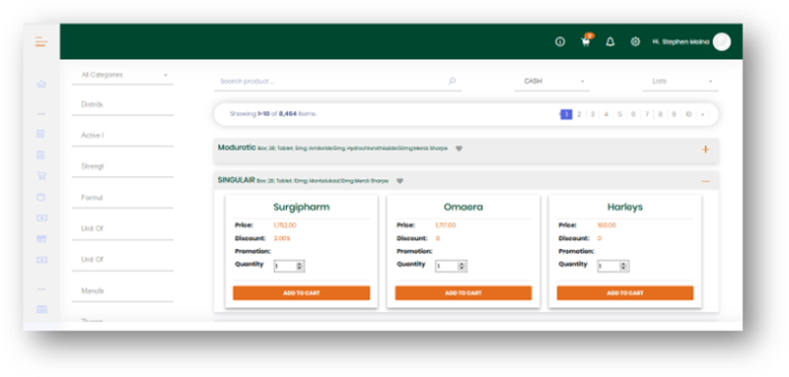Click the Surgipharm discount 2.00%
789x377 pixels.
(282, 238)
